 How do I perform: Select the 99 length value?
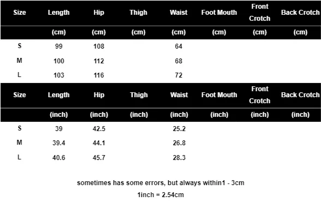pos(59,46)
